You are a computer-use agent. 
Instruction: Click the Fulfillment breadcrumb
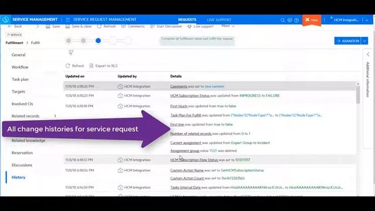tap(14, 43)
